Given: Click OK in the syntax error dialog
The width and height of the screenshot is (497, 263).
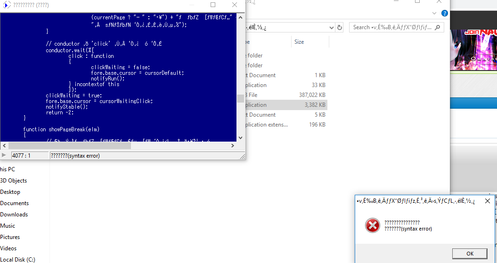Looking at the screenshot, I should coord(470,254).
